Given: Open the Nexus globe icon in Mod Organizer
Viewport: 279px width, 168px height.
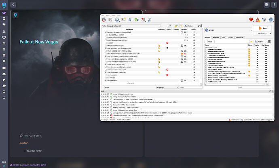Looking at the screenshot, I should click(117, 19).
